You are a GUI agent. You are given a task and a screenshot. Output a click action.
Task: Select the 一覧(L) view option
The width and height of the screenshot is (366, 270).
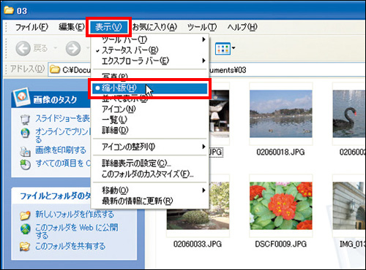tap(150, 120)
